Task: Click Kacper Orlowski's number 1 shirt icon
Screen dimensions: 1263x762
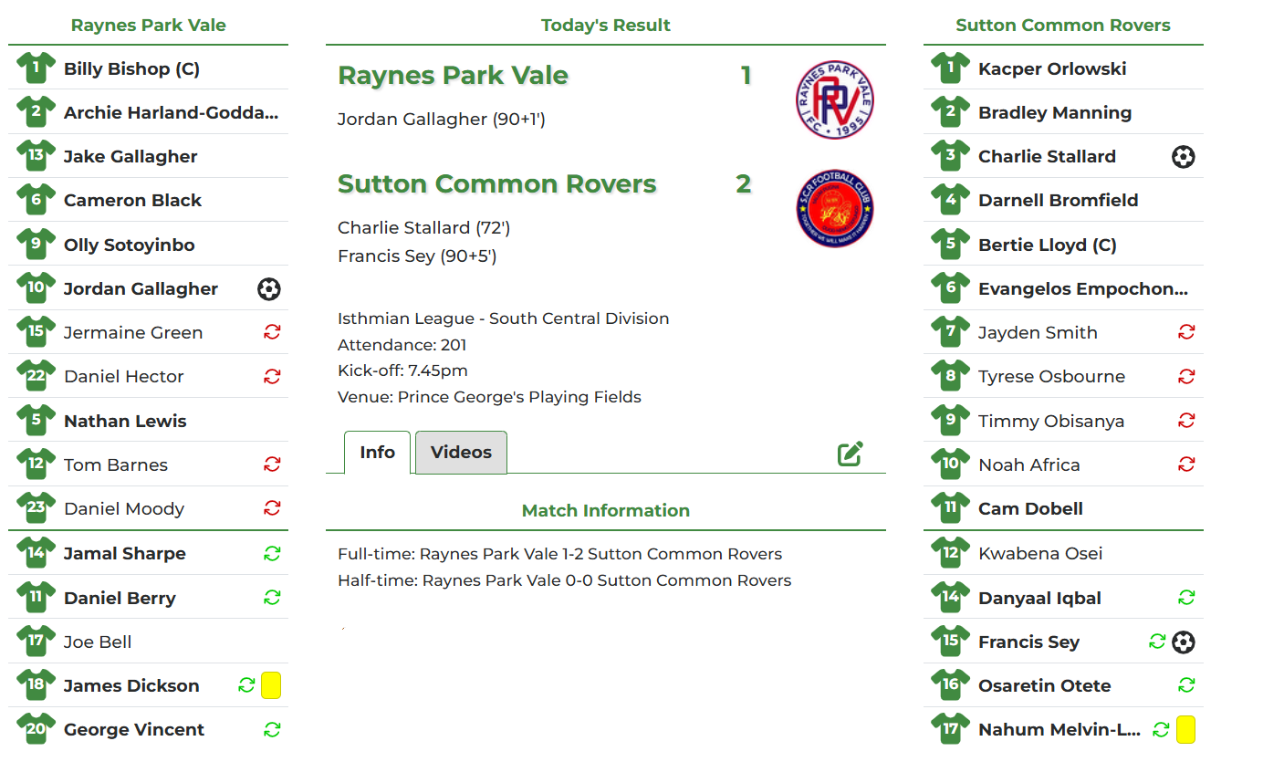Action: tap(950, 68)
